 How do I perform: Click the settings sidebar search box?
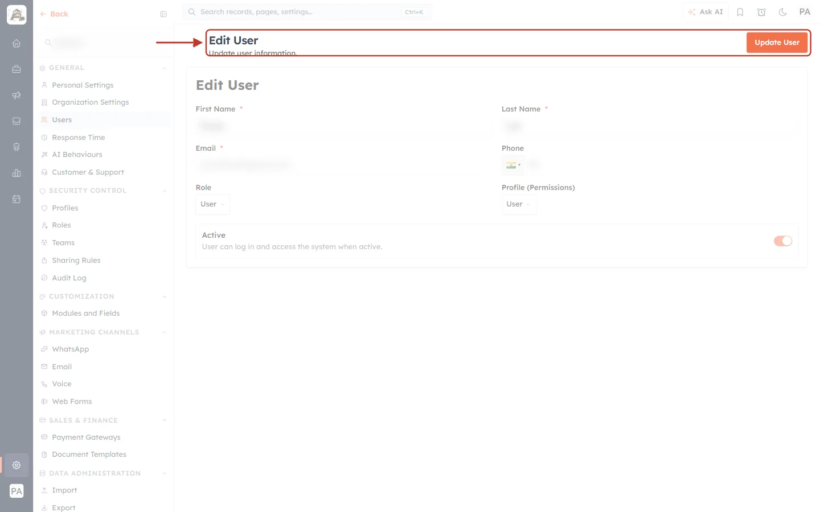104,43
